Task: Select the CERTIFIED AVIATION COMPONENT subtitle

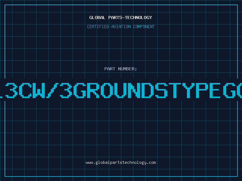Action: pos(121,27)
